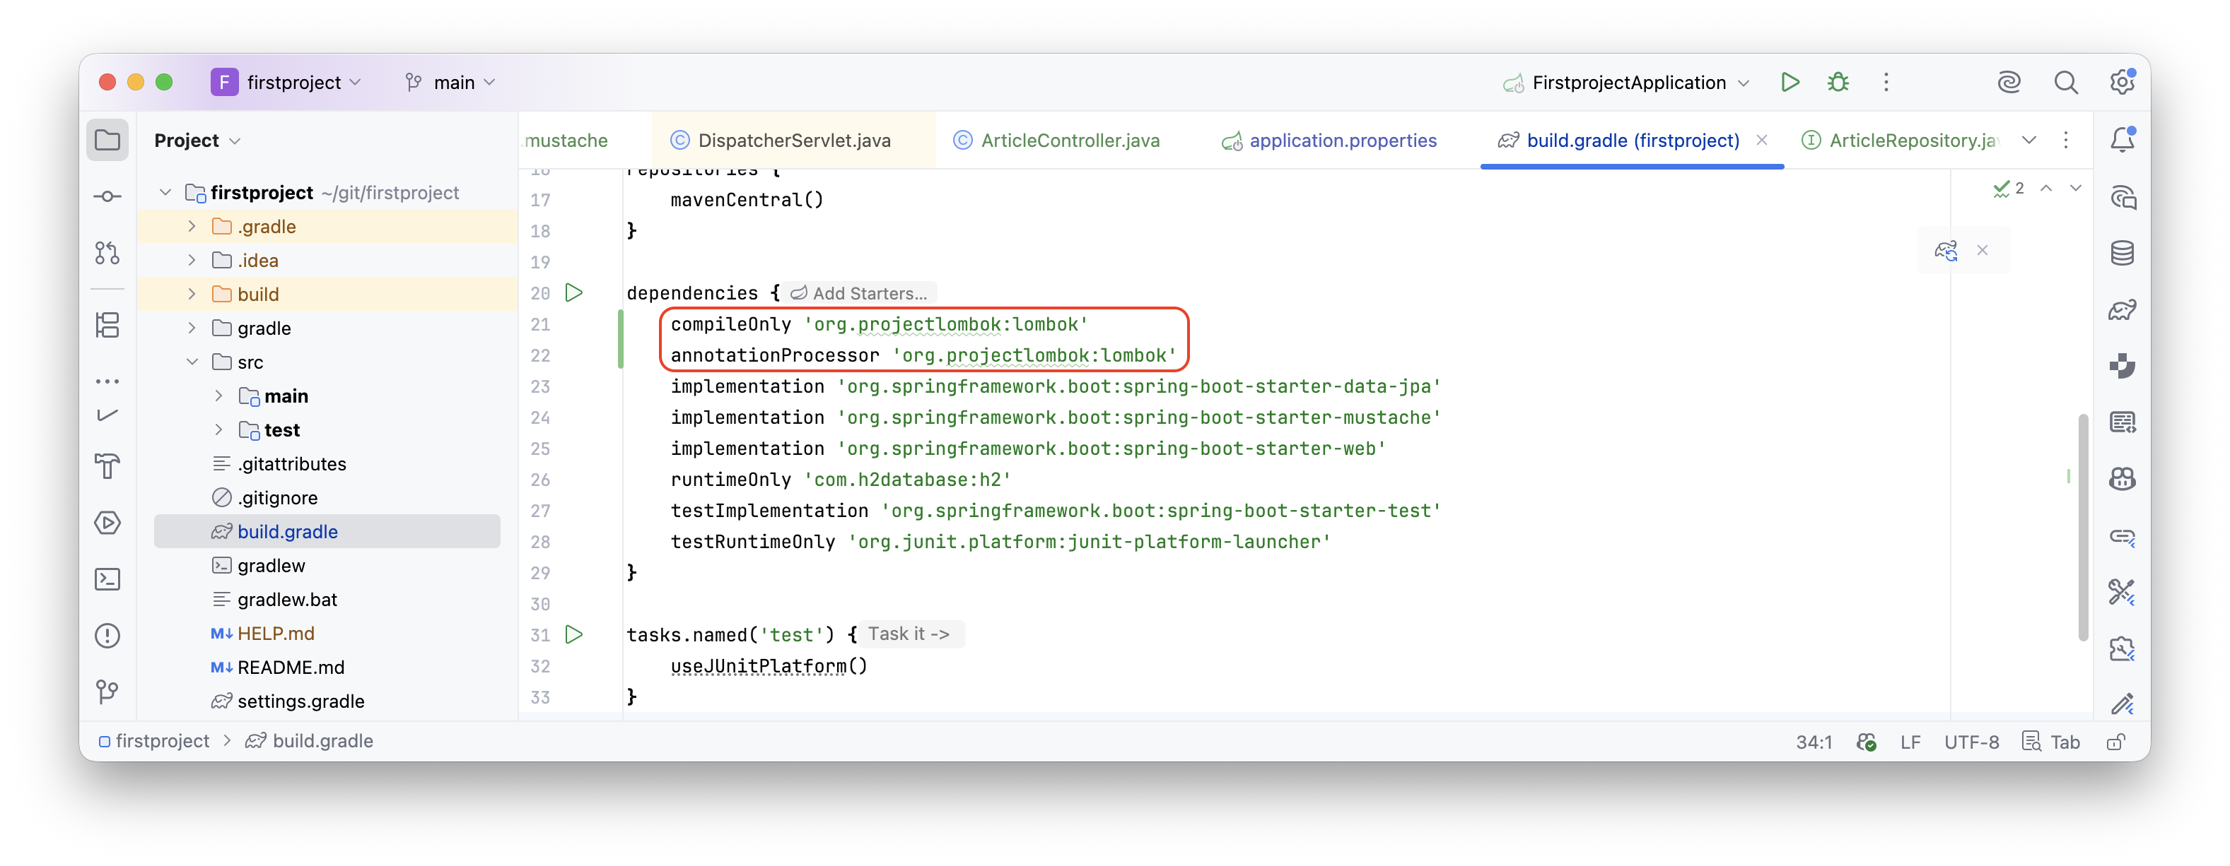
Task: Expand the gradle folder
Action: [x=192, y=328]
